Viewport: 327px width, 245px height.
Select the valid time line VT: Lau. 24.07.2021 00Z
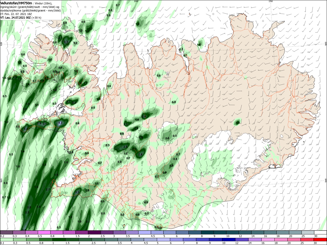pos(16,18)
